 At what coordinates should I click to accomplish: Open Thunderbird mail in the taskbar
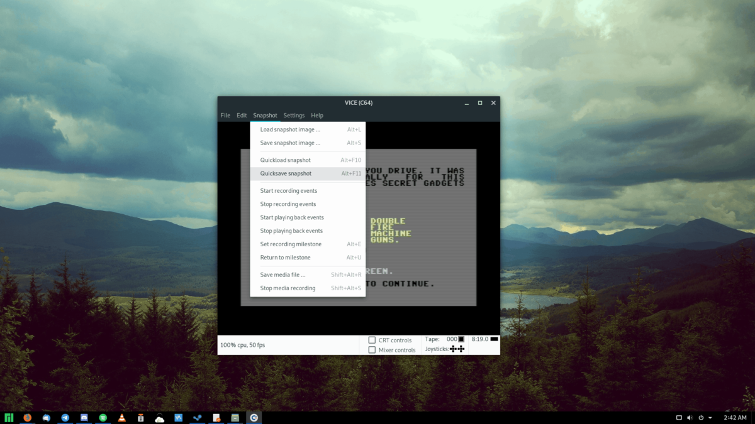coord(47,418)
